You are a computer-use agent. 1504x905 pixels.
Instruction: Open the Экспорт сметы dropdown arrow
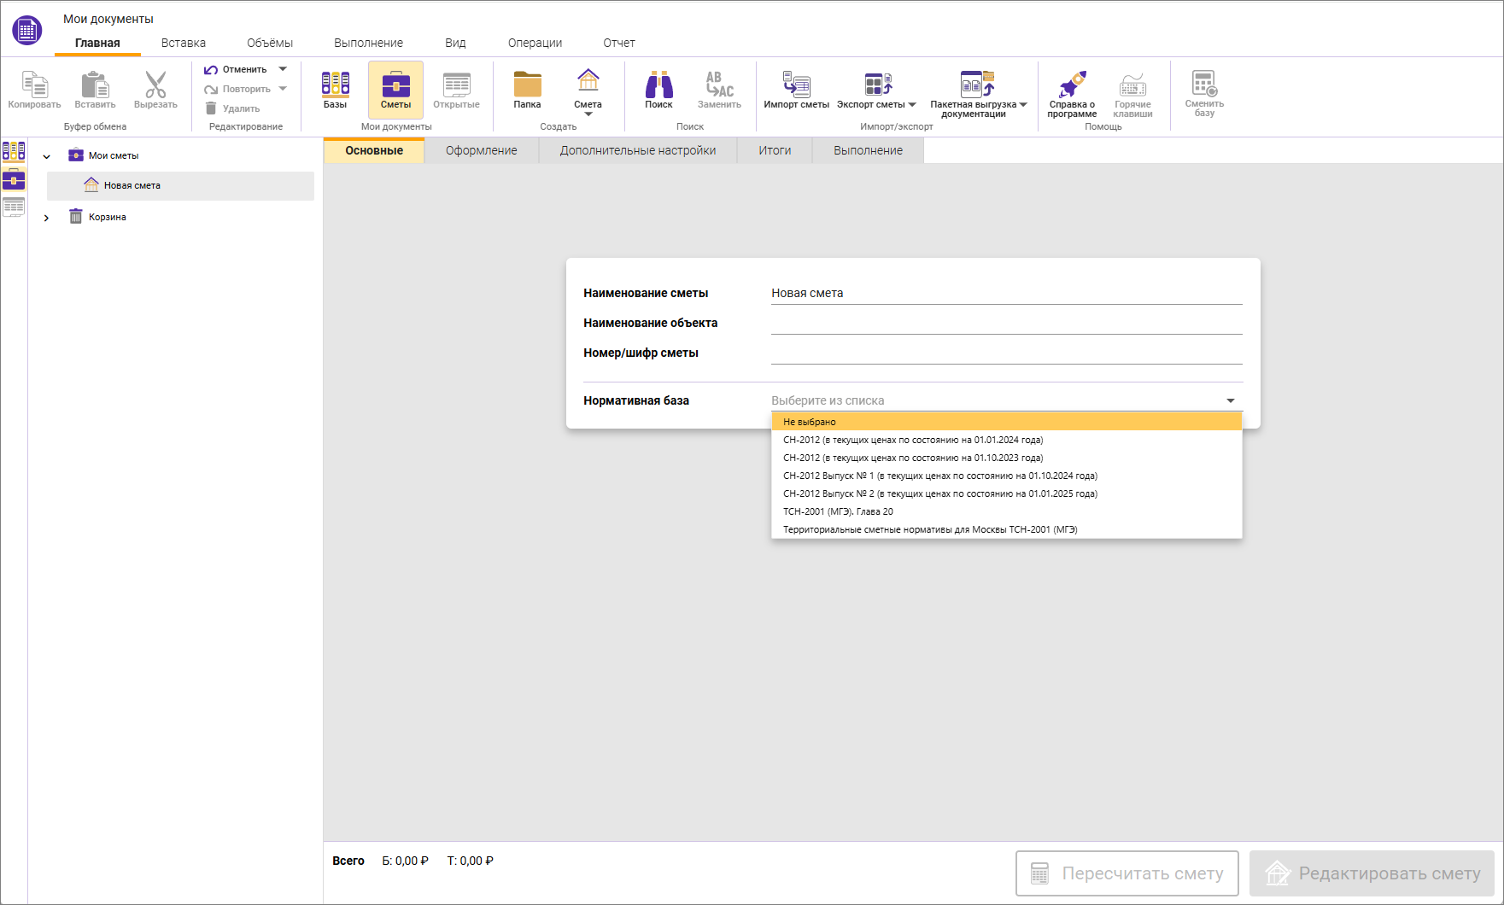tap(912, 105)
